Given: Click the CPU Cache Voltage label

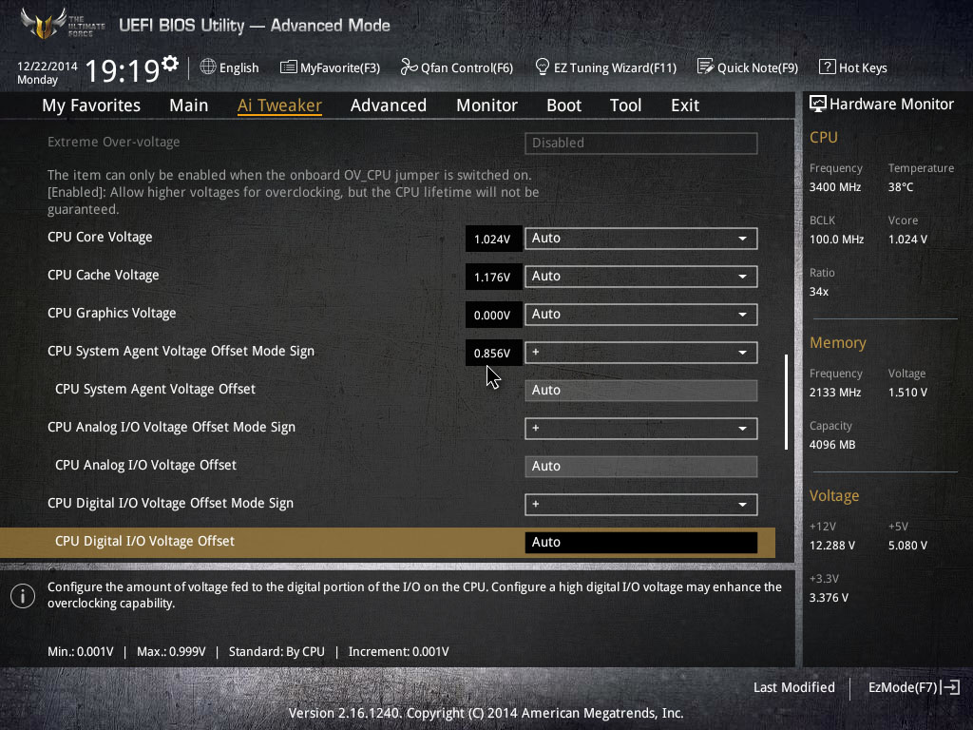Looking at the screenshot, I should (103, 275).
